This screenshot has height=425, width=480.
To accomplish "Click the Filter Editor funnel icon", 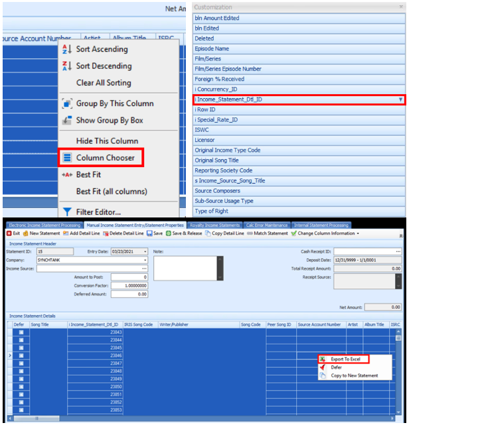I will coord(66,212).
